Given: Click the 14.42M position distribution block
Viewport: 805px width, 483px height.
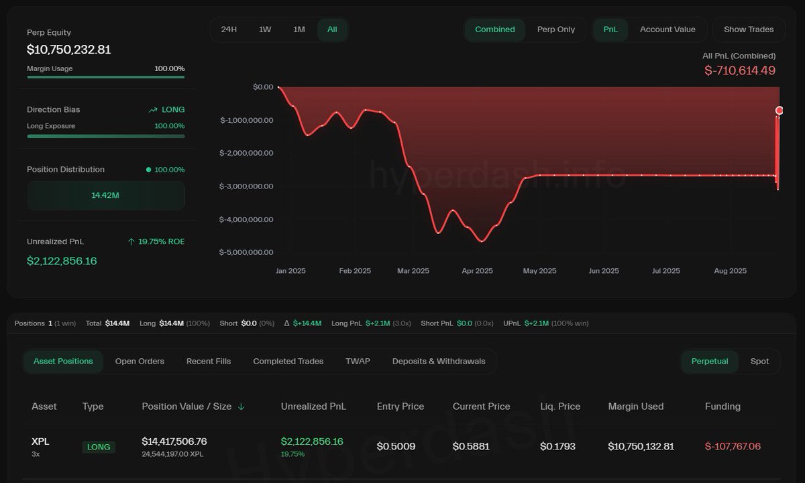Looking at the screenshot, I should click(105, 195).
